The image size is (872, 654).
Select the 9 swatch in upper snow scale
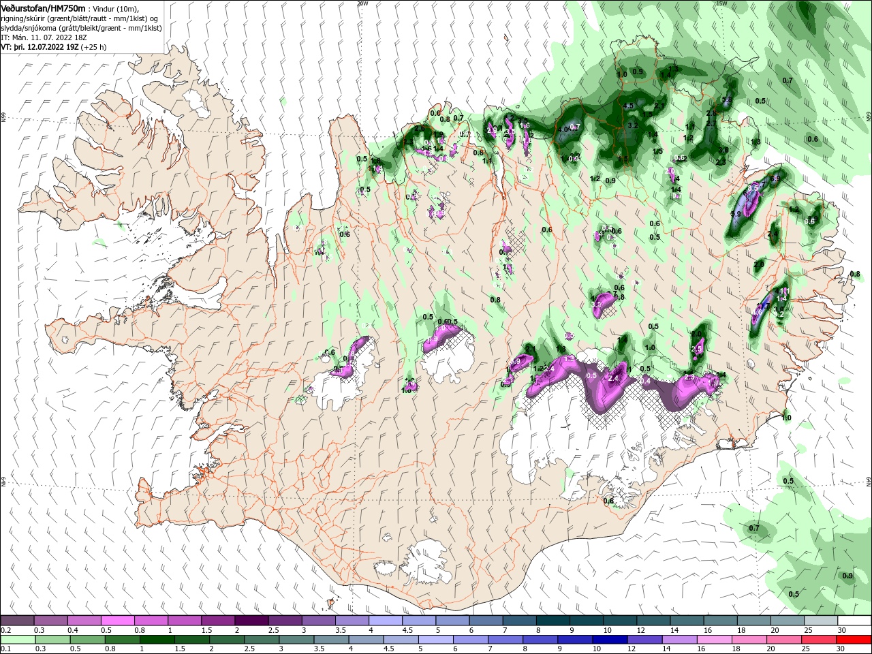[585, 621]
